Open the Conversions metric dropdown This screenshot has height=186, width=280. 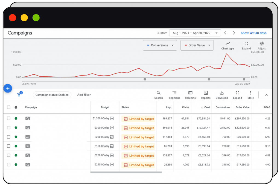160,45
